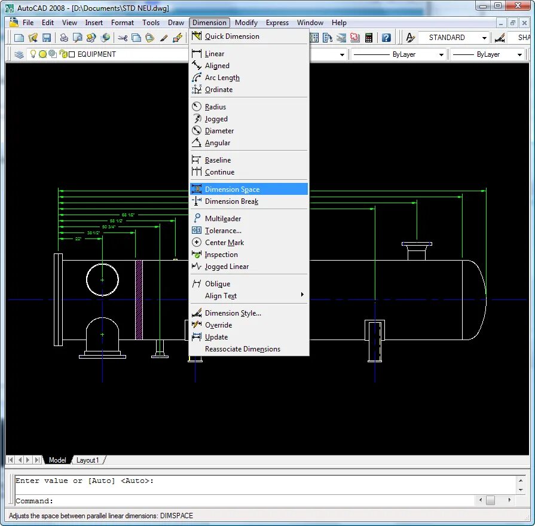
Task: Choose Baseline from Dimension menu
Action: (x=249, y=160)
